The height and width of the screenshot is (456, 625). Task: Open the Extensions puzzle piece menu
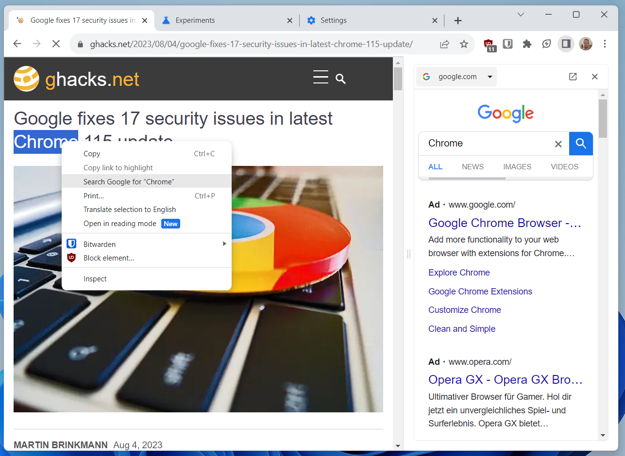527,44
